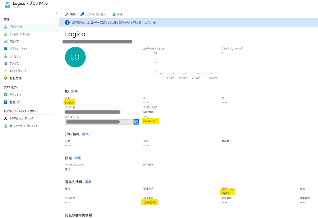Click the password reset key icon
The height and width of the screenshot is (218, 318).
[82, 14]
